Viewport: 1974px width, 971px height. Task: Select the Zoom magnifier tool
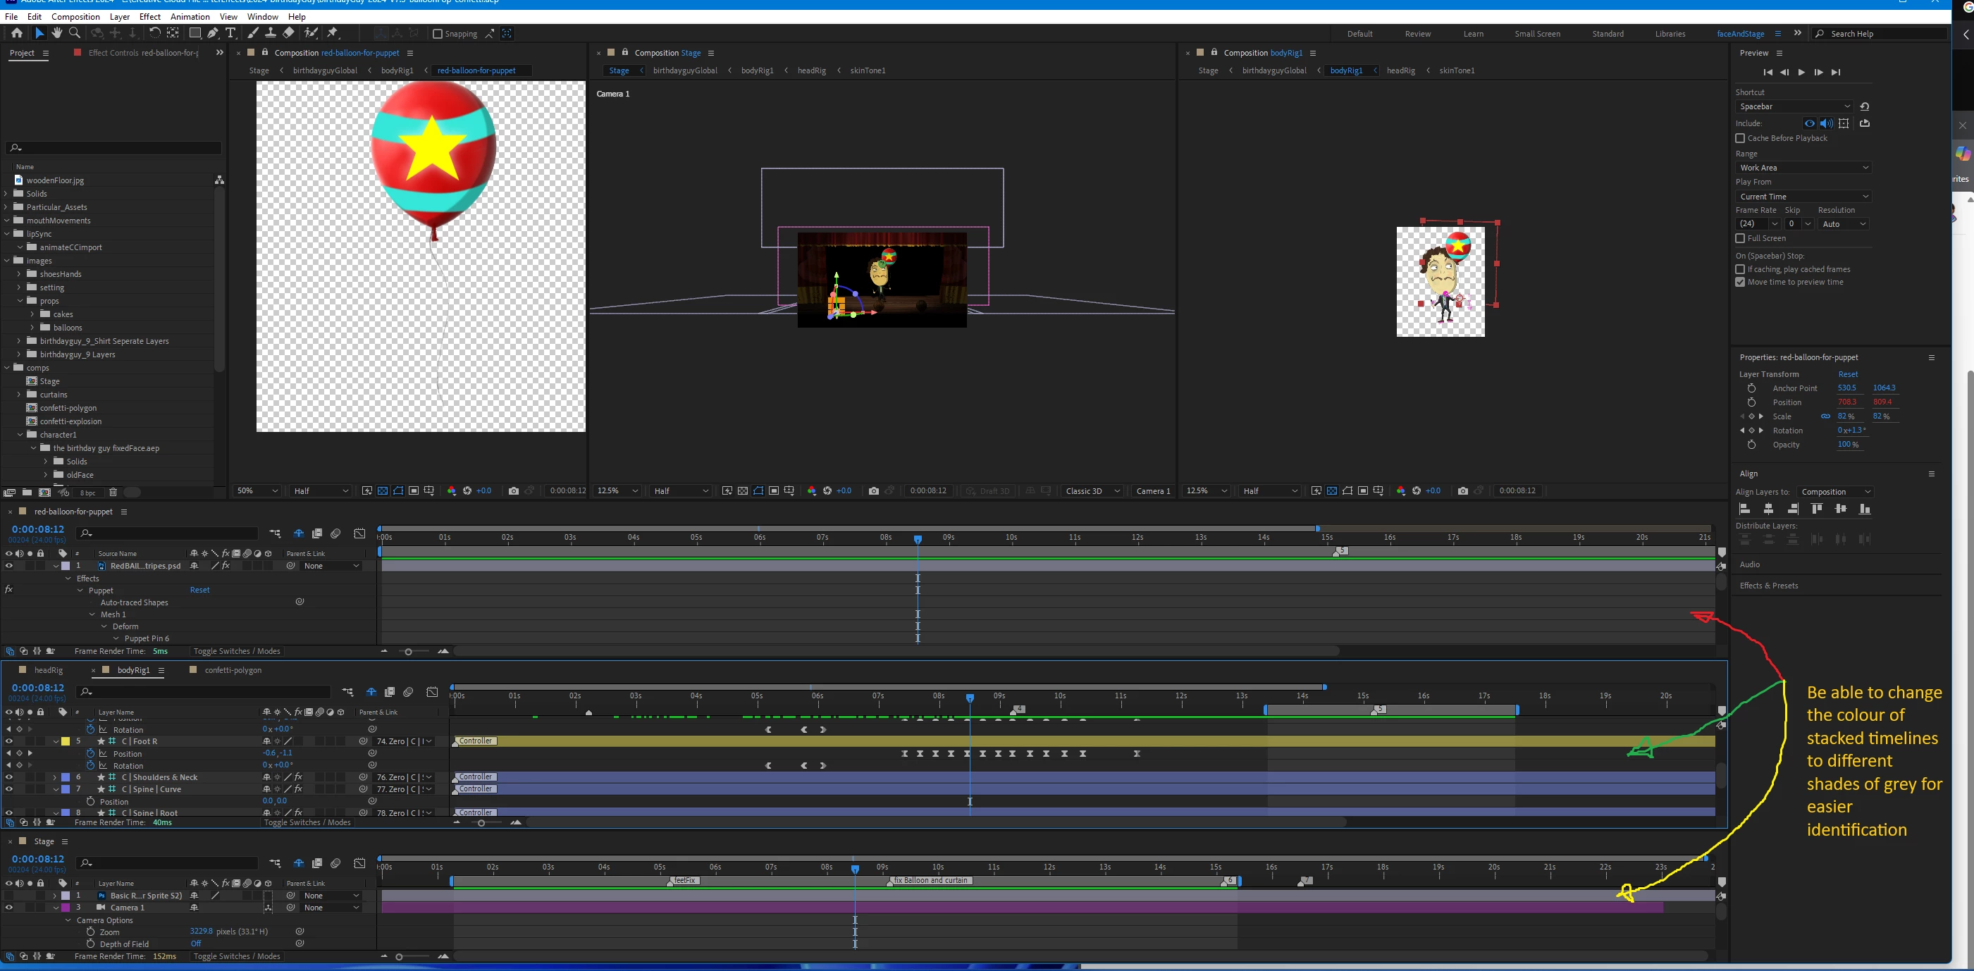[74, 33]
